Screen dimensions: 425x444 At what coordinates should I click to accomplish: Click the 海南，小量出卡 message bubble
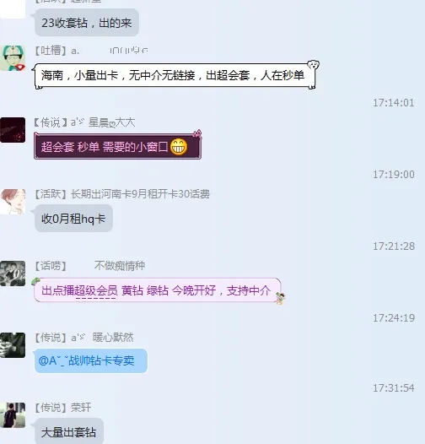pyautogui.click(x=175, y=76)
